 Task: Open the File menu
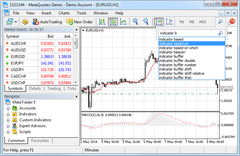pos(16,13)
